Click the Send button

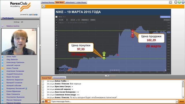(182, 101)
